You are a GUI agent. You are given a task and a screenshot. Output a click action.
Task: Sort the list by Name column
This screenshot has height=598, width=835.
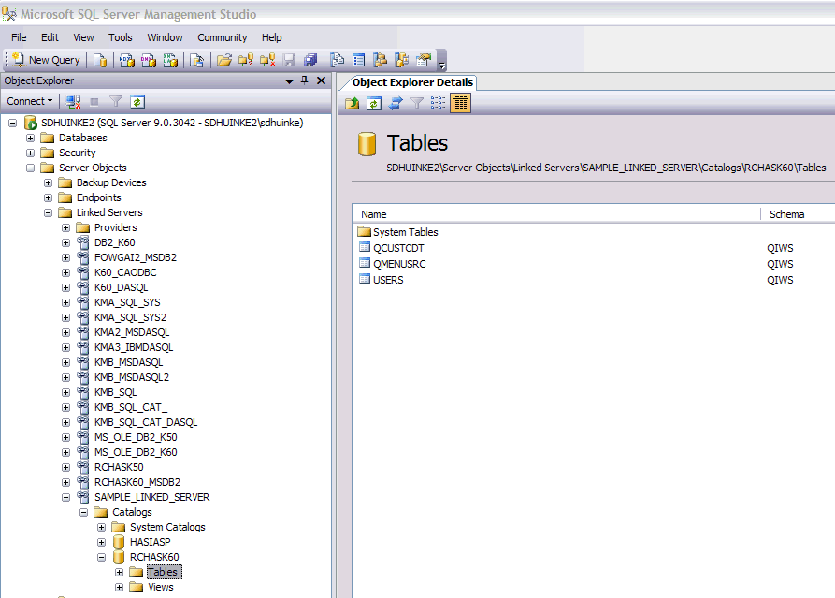(x=556, y=214)
